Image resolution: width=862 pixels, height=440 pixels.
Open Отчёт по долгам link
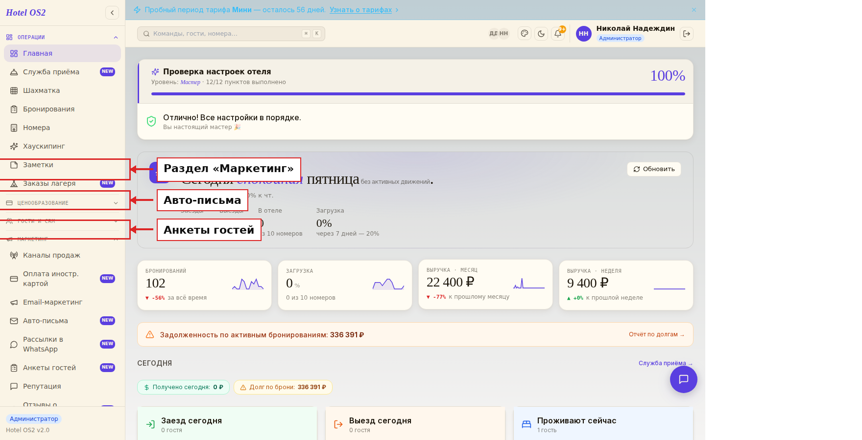[656, 334]
